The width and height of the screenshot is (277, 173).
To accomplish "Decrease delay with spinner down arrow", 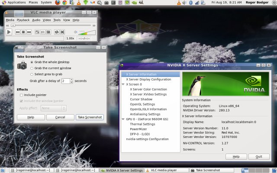I will [x=71, y=82].
